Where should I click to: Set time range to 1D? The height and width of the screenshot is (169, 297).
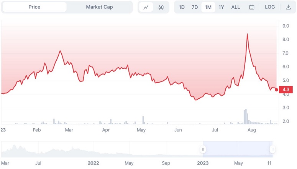(x=182, y=7)
